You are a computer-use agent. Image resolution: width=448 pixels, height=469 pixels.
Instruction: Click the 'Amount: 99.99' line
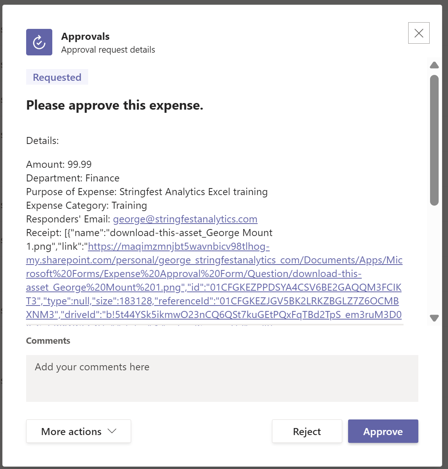tap(59, 165)
